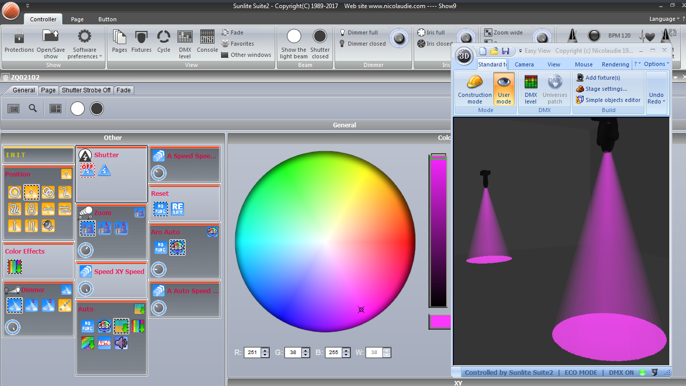
Task: Expand the Undo Redo dropdown
Action: click(x=656, y=98)
